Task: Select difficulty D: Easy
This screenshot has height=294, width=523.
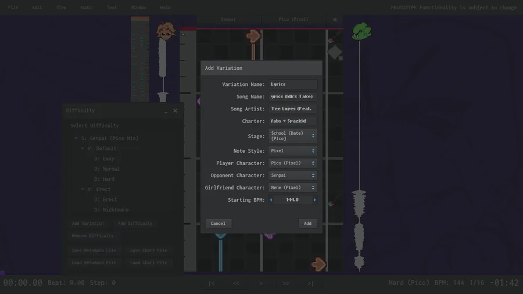Action: (x=104, y=159)
